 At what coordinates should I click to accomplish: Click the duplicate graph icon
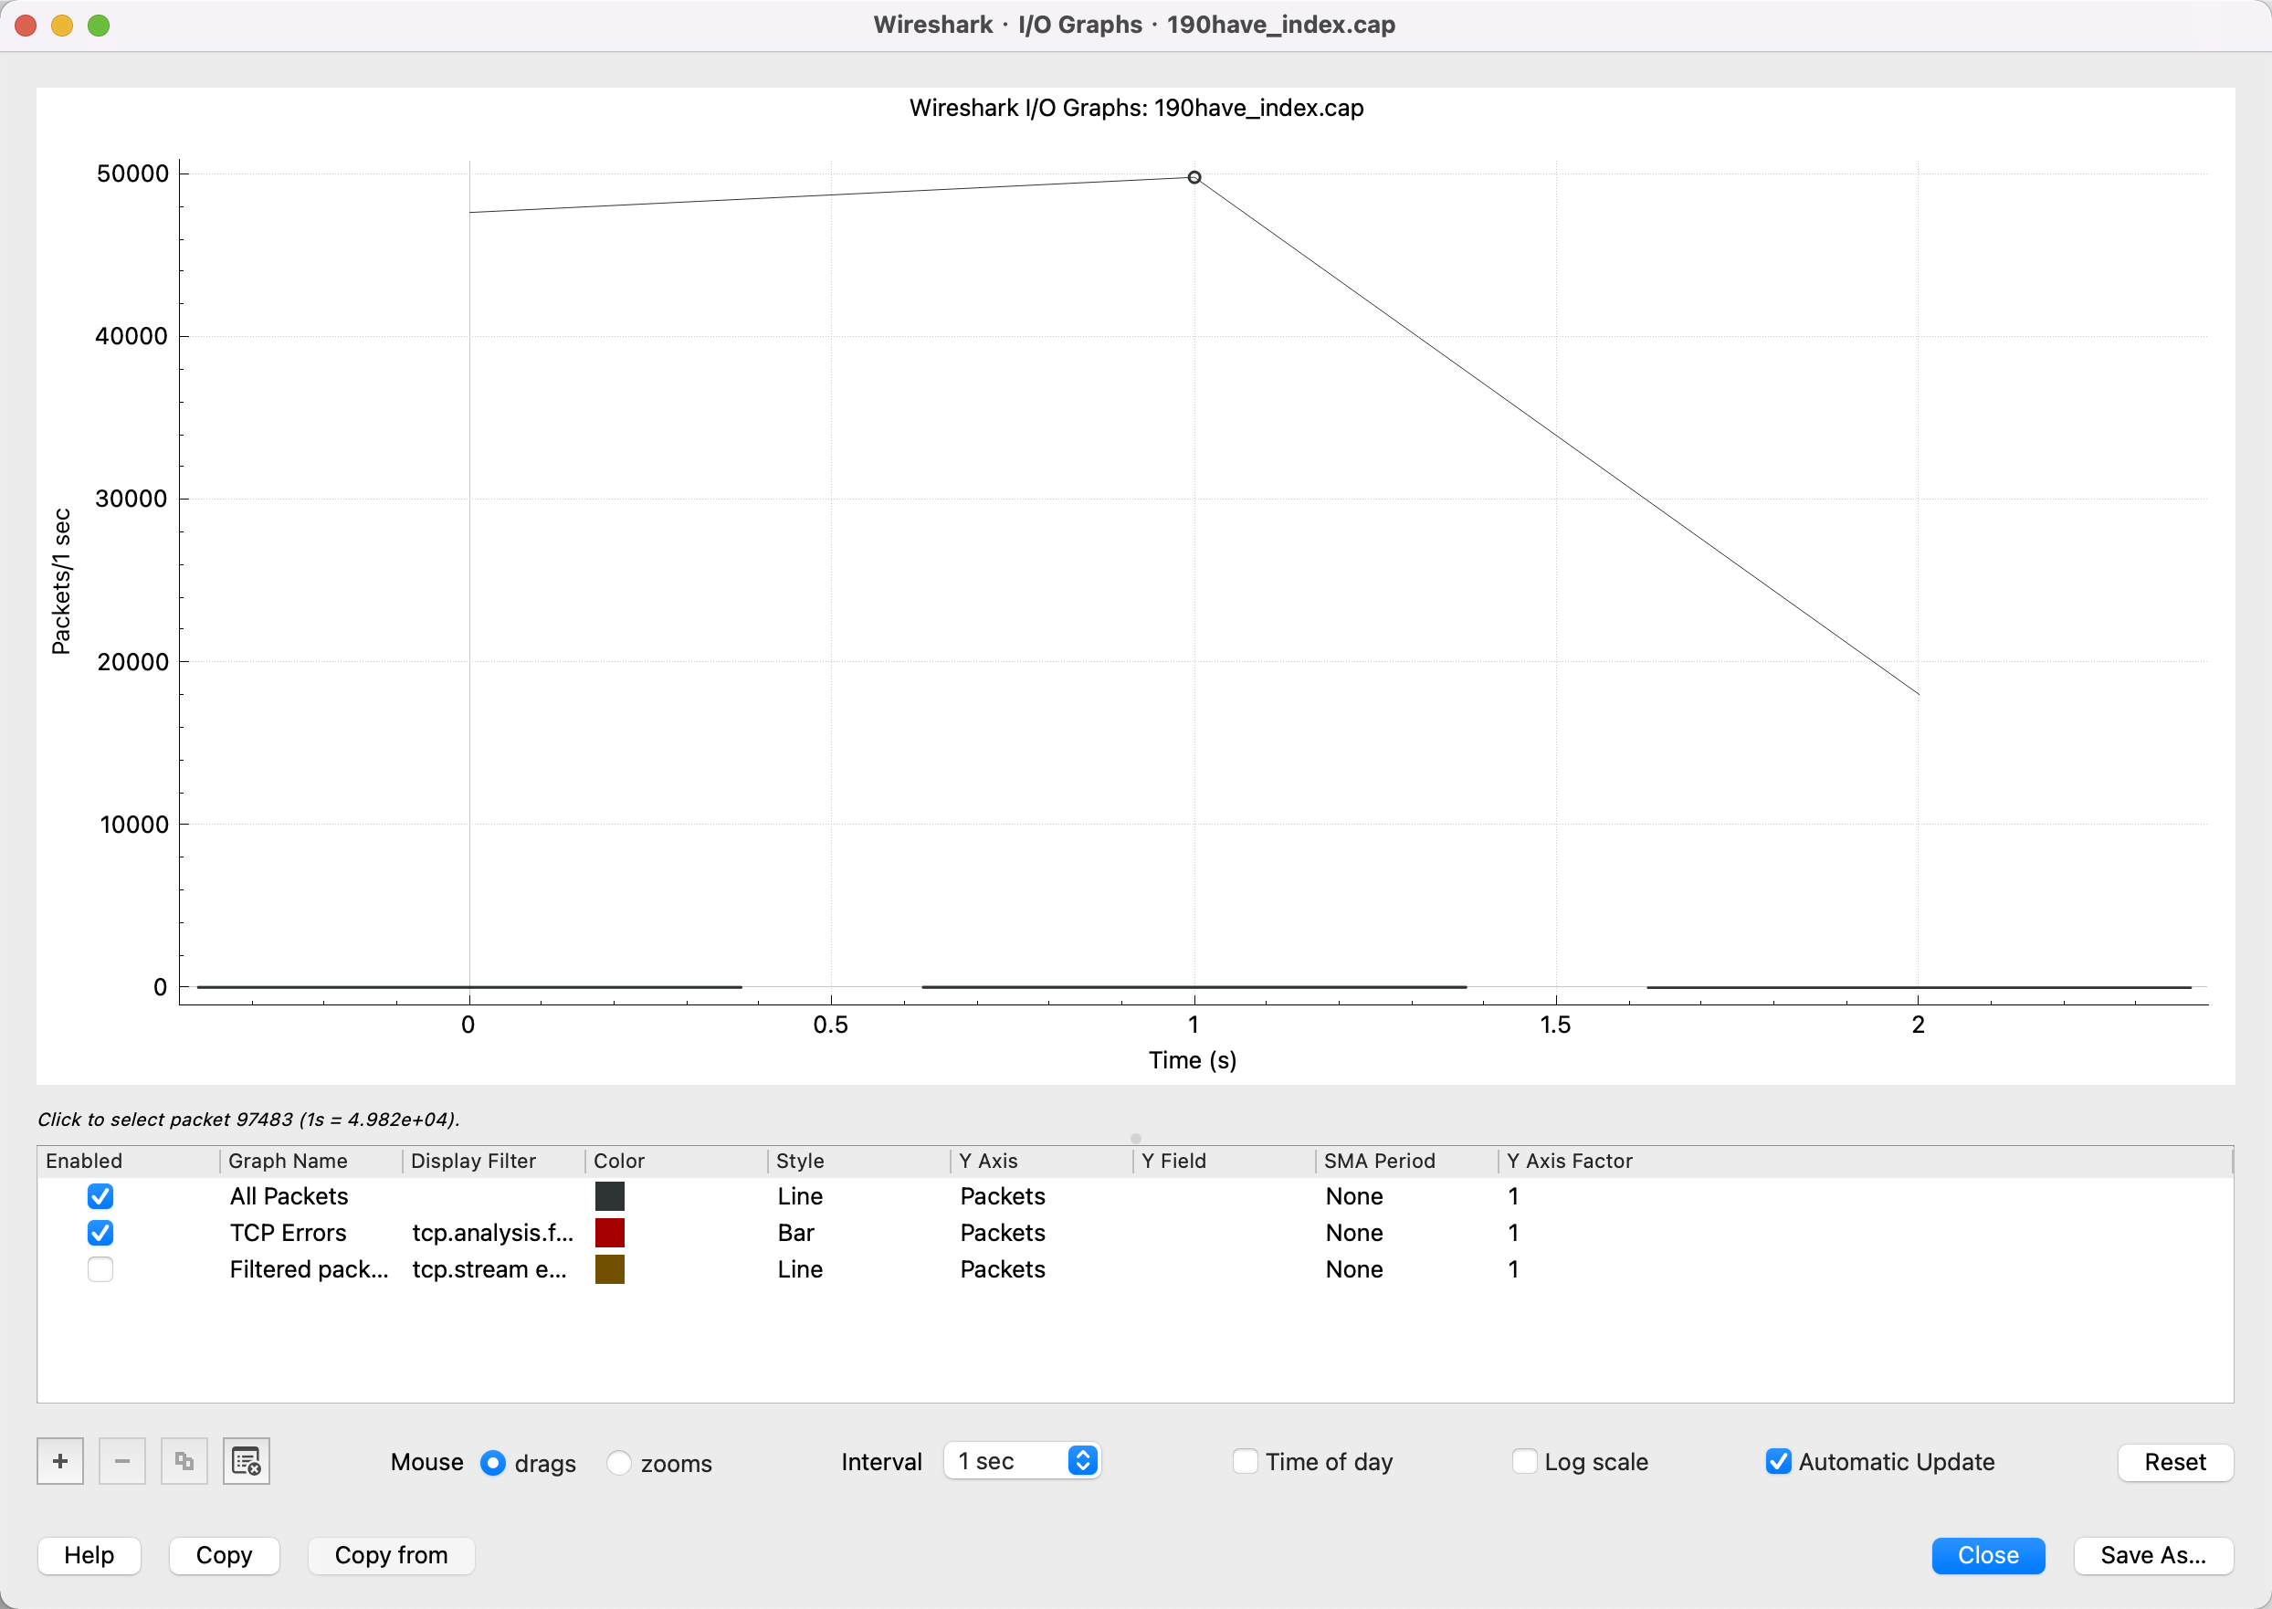click(184, 1461)
